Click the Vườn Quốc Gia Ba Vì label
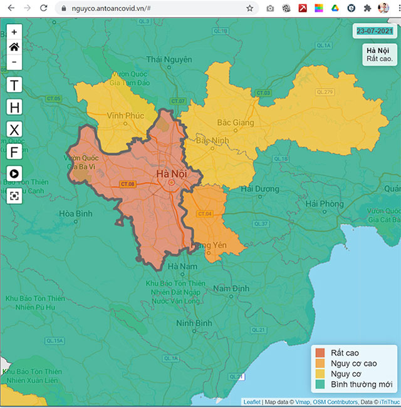This screenshot has width=401, height=408. [x=81, y=162]
